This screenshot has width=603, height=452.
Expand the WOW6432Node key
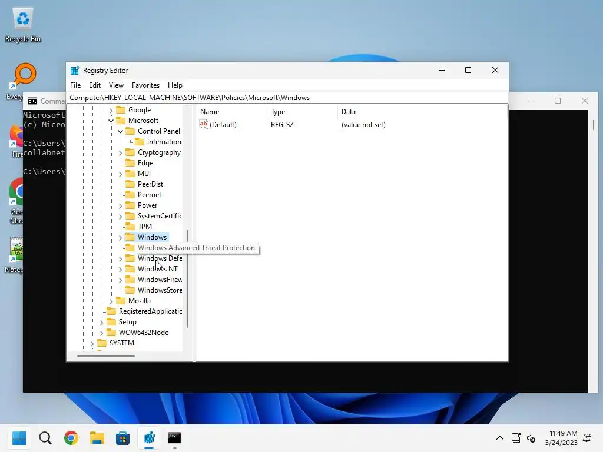tap(101, 333)
